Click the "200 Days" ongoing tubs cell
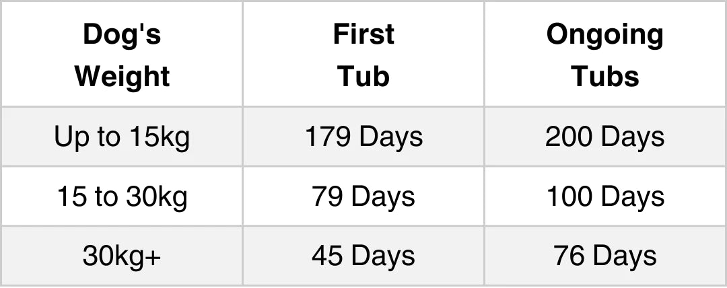This screenshot has width=727, height=288. [604, 137]
